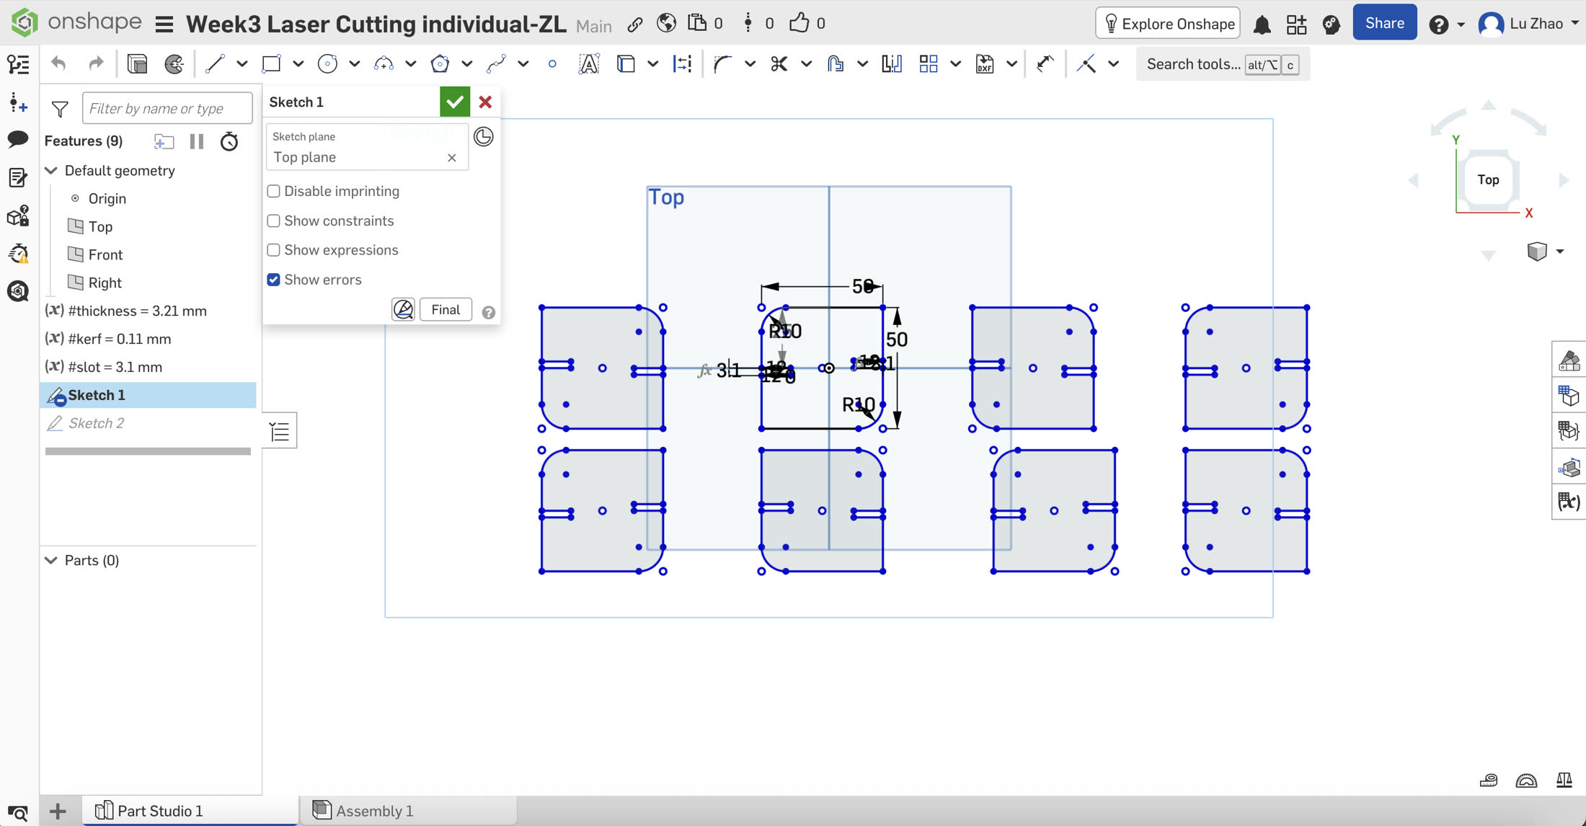Click the green checkmark to accept sketch
Image resolution: width=1586 pixels, height=826 pixels.
(455, 102)
